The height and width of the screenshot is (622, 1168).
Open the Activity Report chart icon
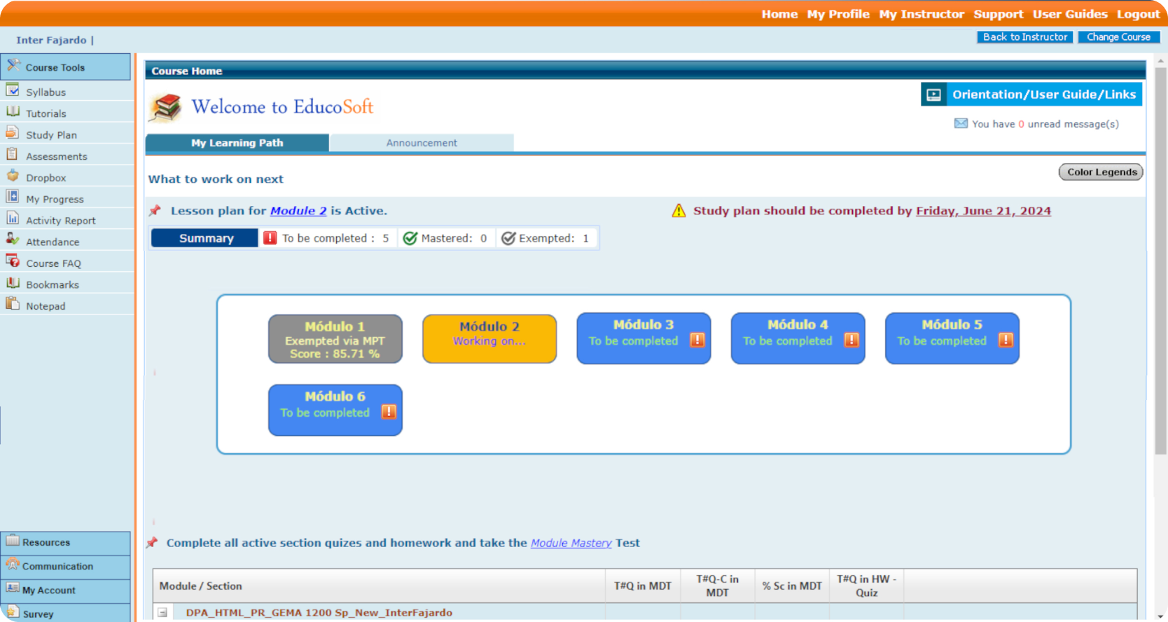pyautogui.click(x=13, y=219)
